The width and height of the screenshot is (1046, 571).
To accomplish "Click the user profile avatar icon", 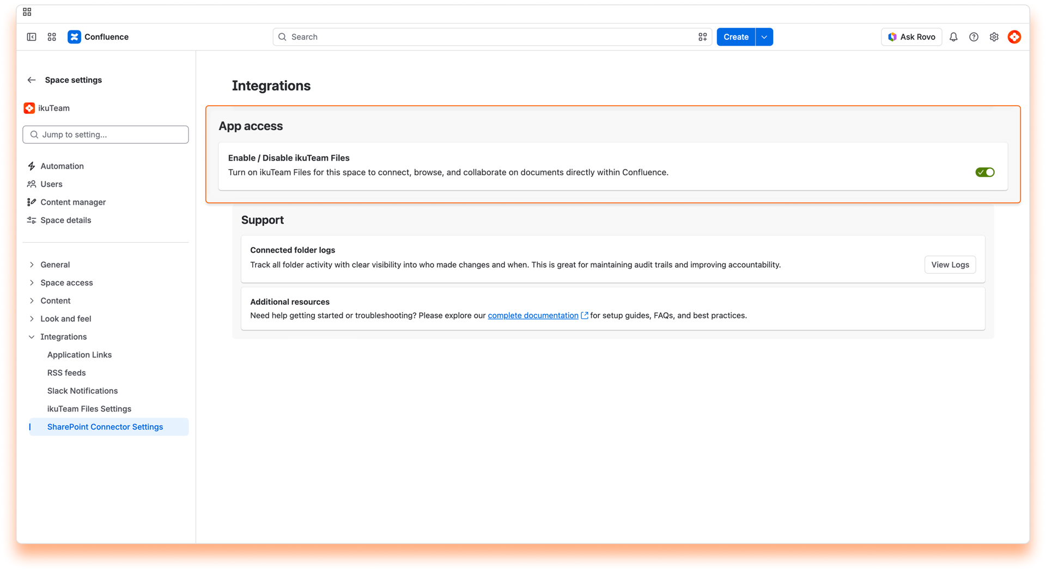I will pyautogui.click(x=1014, y=37).
